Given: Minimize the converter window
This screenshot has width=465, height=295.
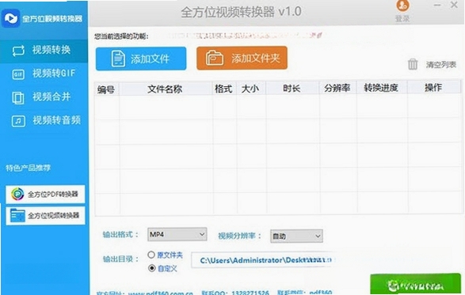Looking at the screenshot, I should click(x=437, y=5).
